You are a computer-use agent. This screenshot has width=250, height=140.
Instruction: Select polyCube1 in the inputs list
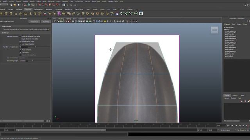(x=229, y=56)
